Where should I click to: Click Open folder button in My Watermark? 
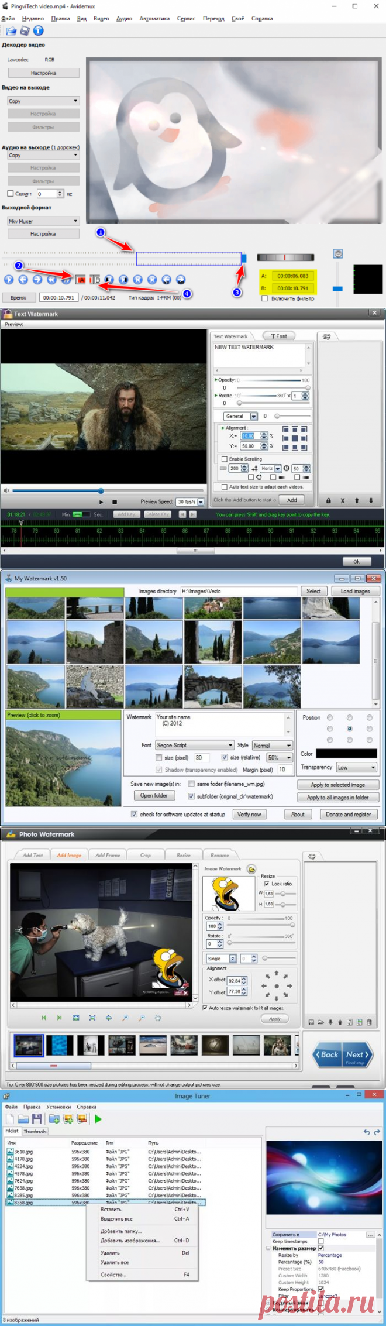[154, 795]
